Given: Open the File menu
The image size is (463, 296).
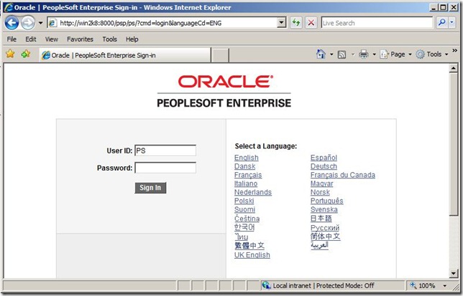Looking at the screenshot, I should (x=12, y=39).
